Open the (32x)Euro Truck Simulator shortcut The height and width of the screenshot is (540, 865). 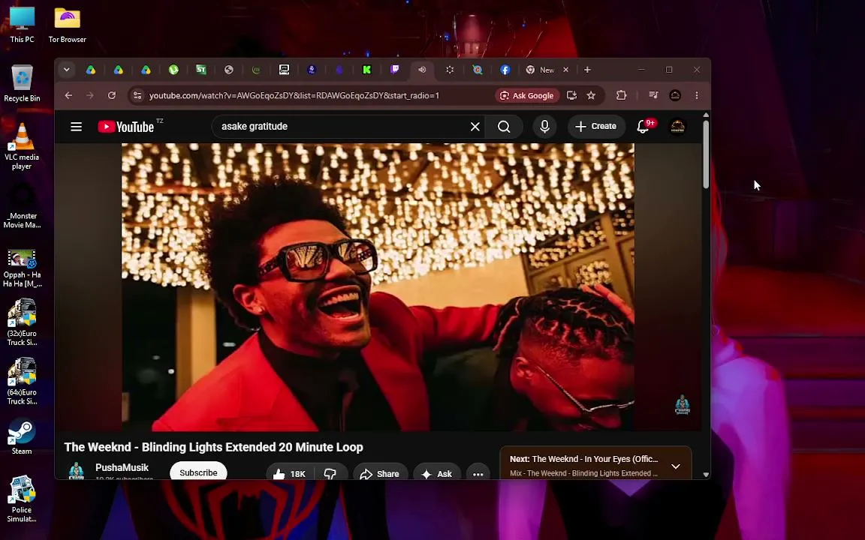[22, 322]
